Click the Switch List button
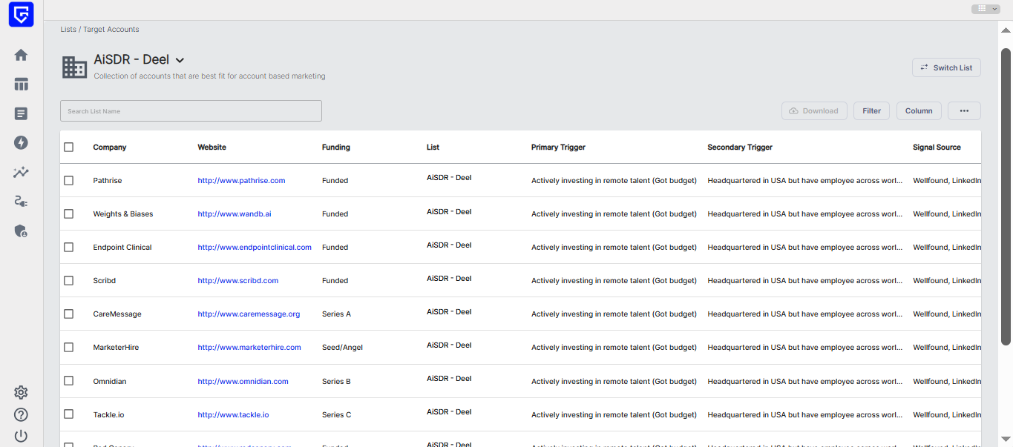Screen dimensions: 1013x447 tap(946, 67)
